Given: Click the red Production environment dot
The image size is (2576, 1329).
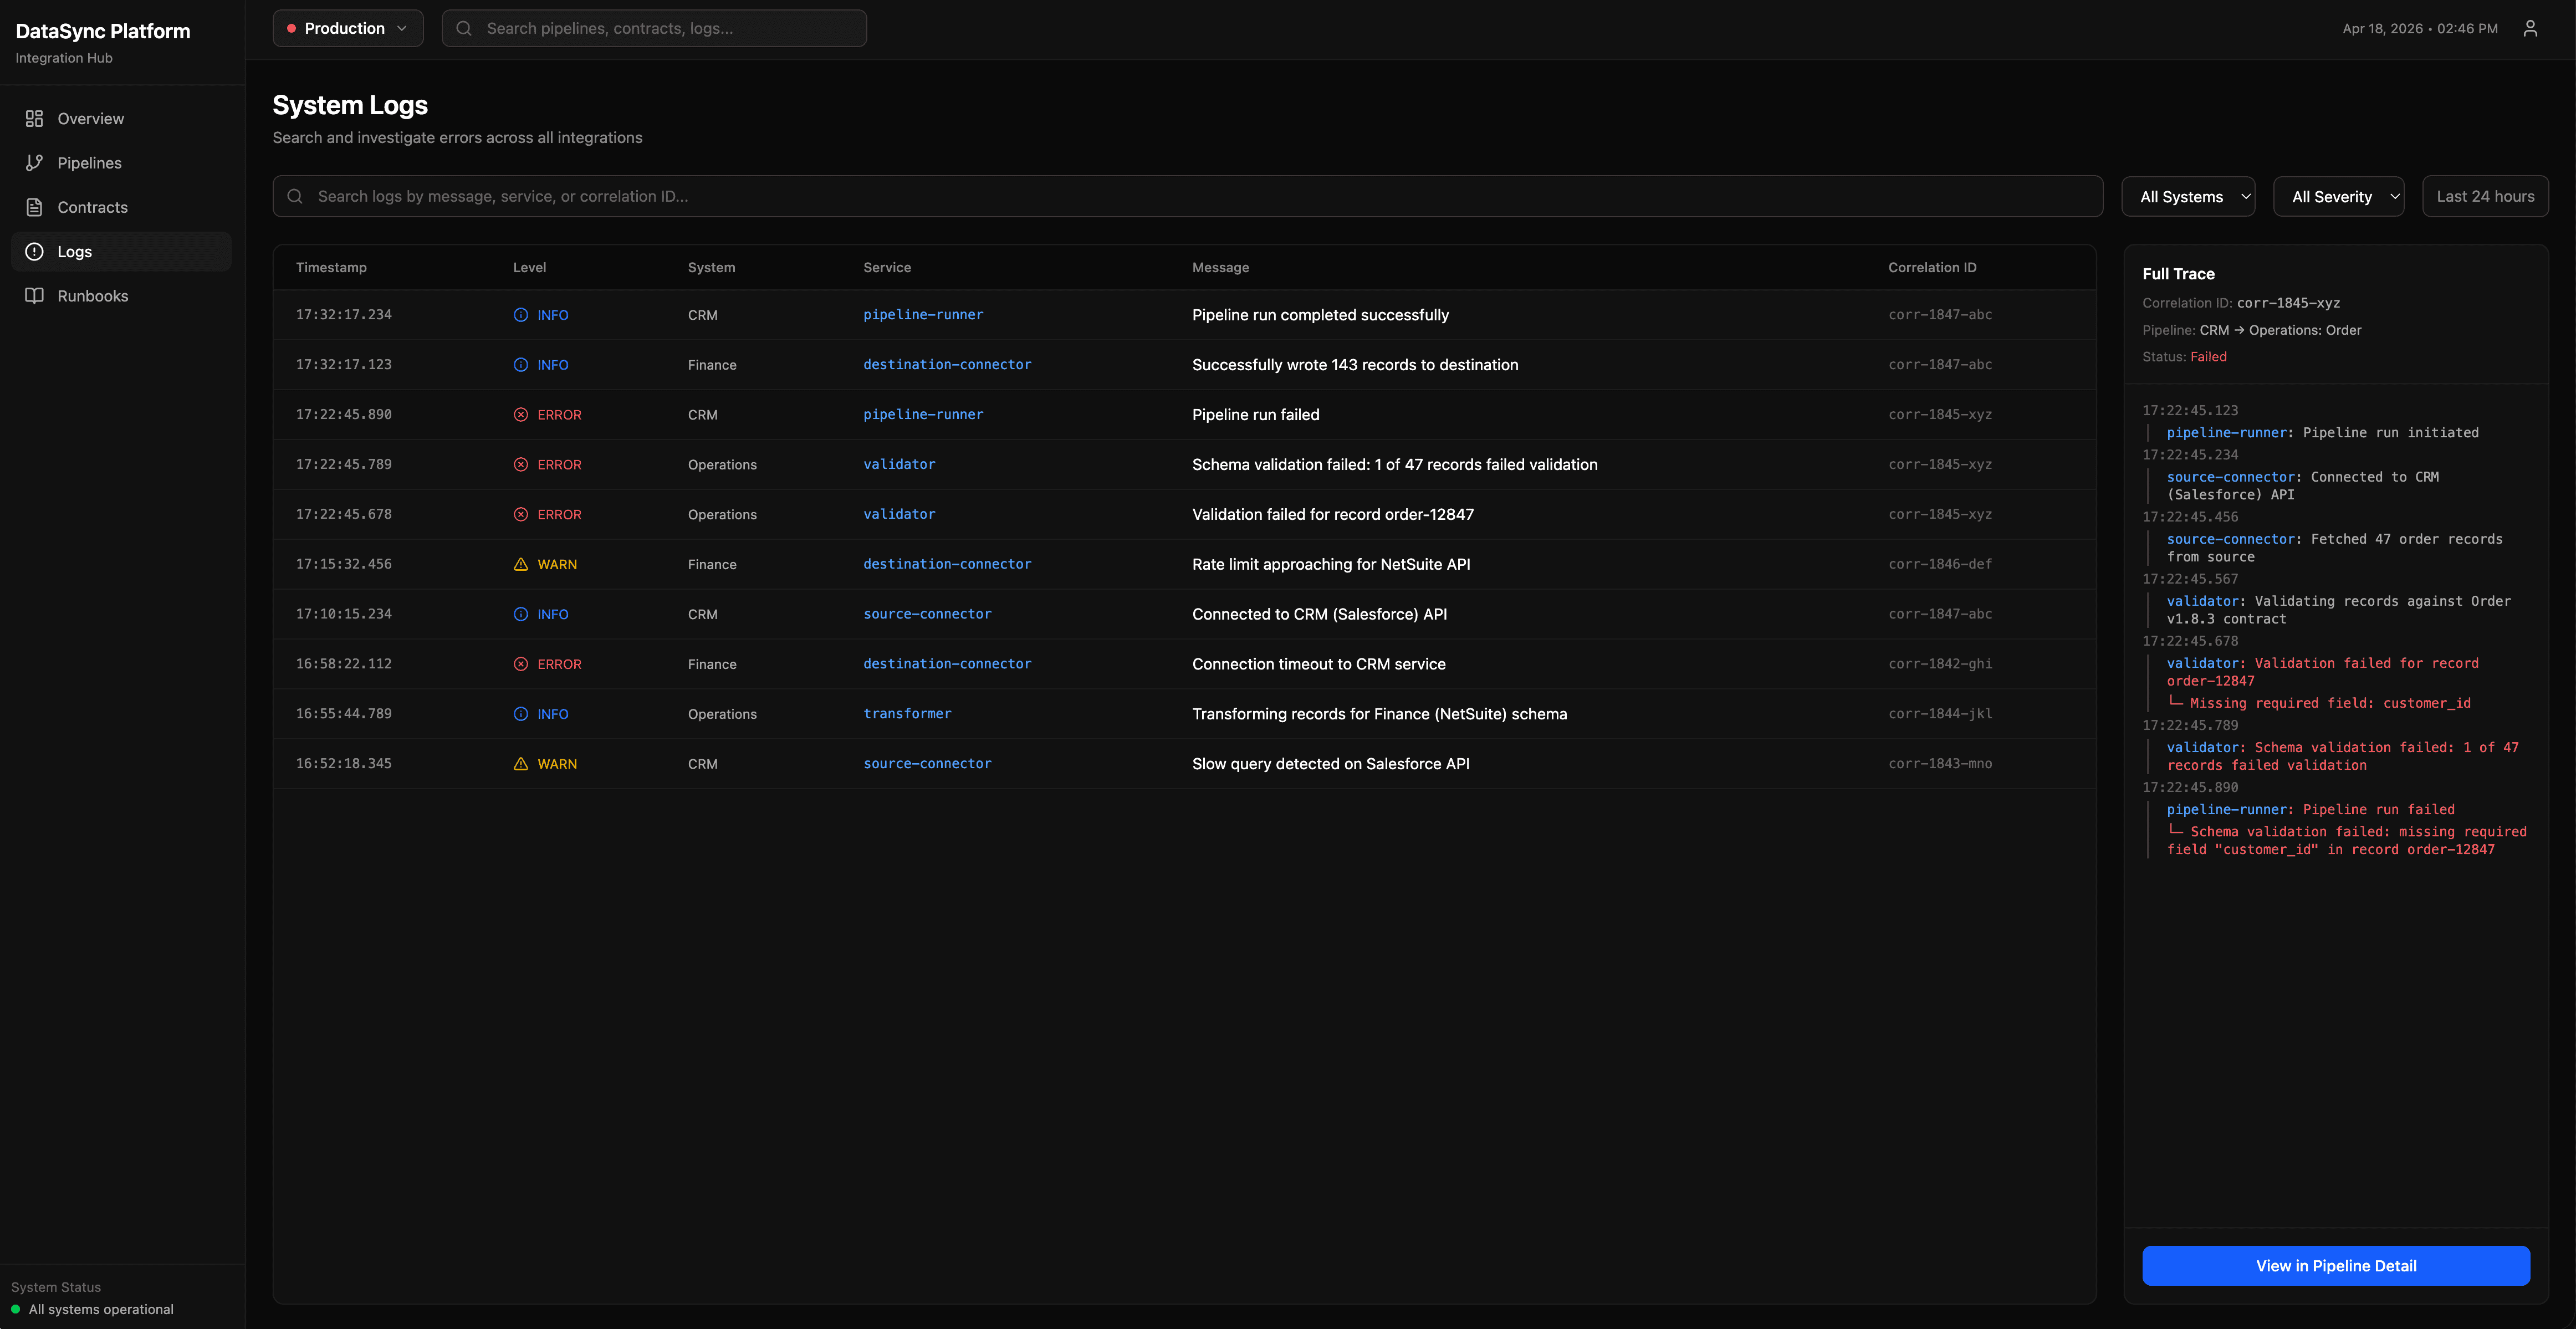Looking at the screenshot, I should 291,28.
